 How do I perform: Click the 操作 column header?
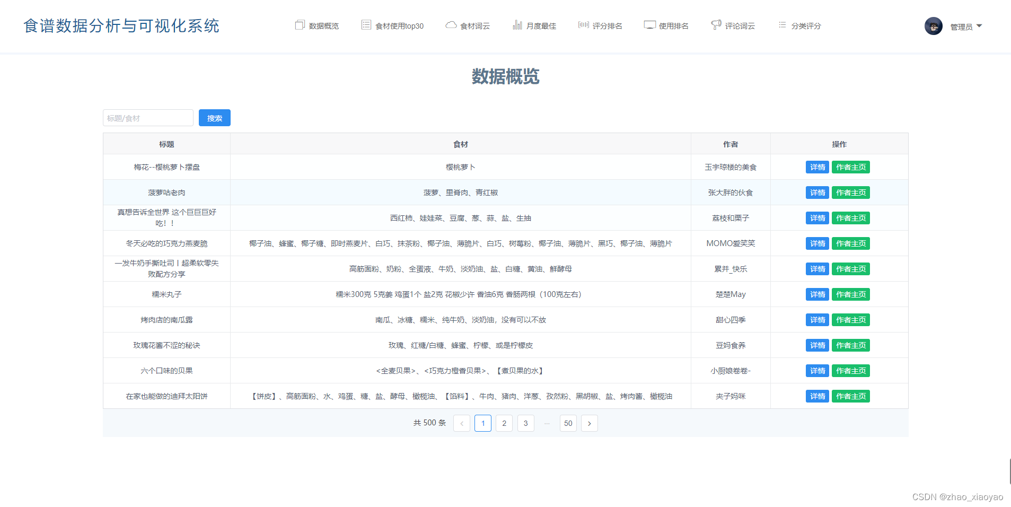tap(839, 144)
